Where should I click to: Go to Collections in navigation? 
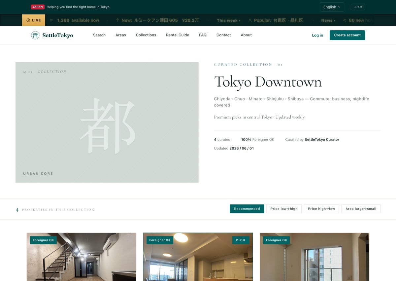pyautogui.click(x=146, y=35)
